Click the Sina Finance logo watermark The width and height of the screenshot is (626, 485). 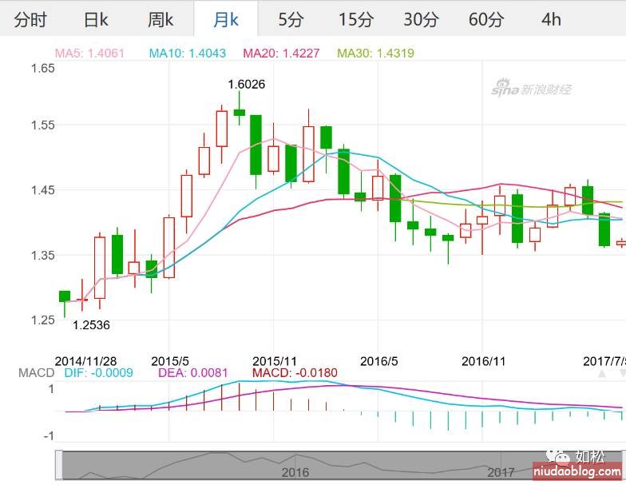pyautogui.click(x=531, y=88)
